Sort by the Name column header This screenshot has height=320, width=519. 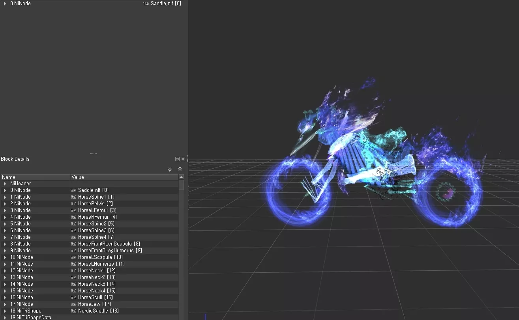[x=35, y=177]
